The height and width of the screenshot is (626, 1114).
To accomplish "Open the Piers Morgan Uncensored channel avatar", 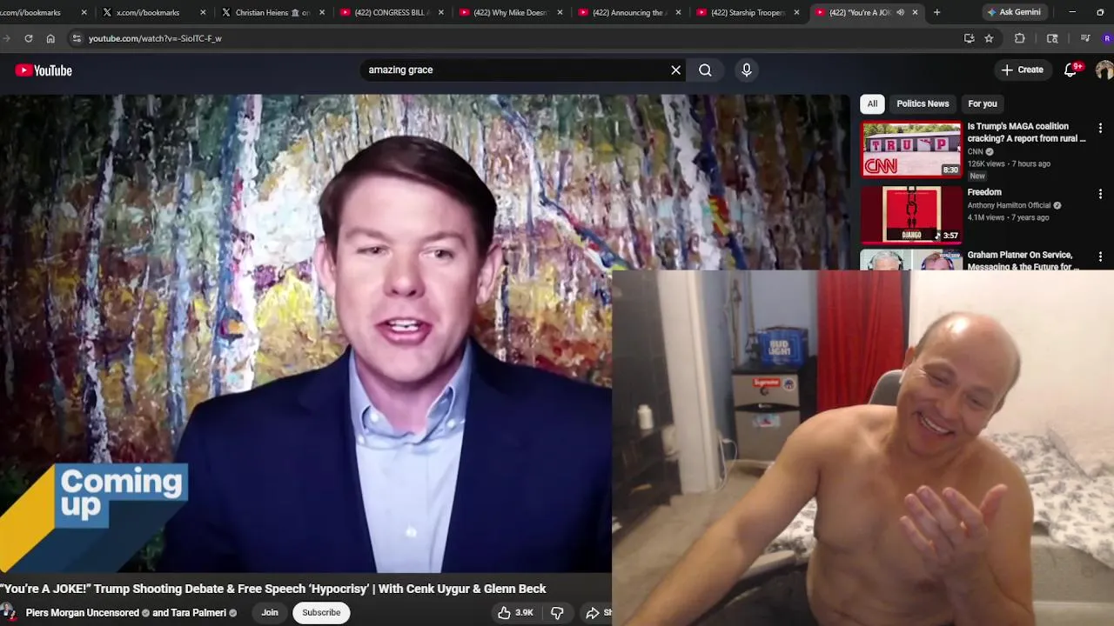I will click(x=8, y=613).
